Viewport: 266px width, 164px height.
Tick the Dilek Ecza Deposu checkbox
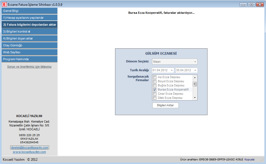pyautogui.click(x=155, y=98)
